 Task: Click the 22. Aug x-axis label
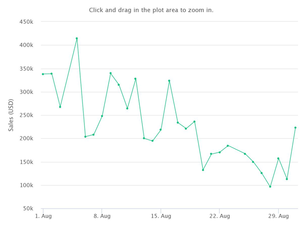point(219,216)
